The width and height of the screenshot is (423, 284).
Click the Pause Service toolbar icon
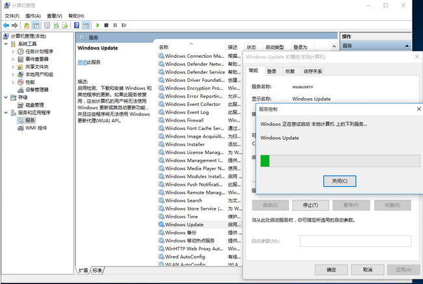click(x=115, y=25)
